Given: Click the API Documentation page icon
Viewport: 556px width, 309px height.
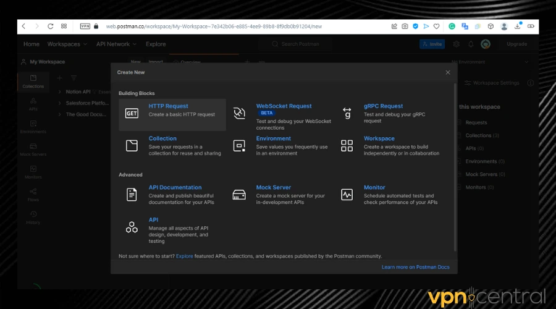Looking at the screenshot, I should pos(132,195).
